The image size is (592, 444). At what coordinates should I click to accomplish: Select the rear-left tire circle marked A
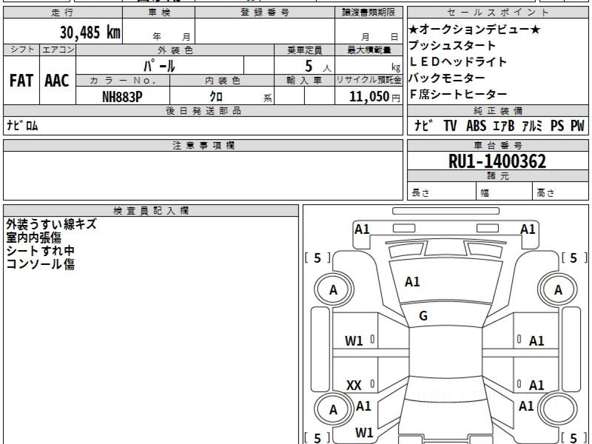point(333,409)
